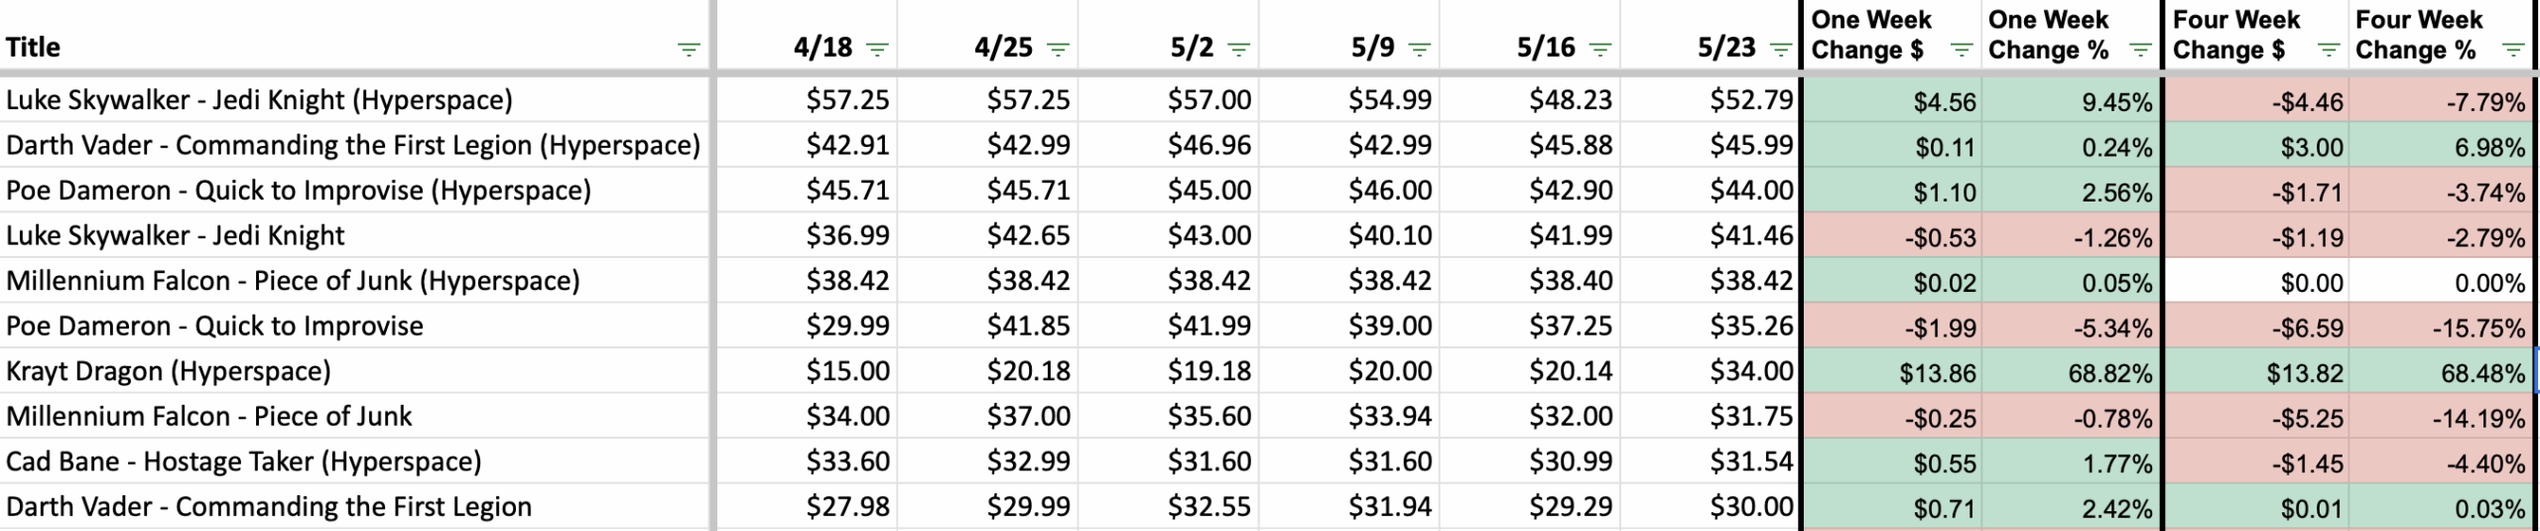Select Darth Vader Hyperspace 5/2 price $46.96
2540x531 pixels.
coord(1169,145)
